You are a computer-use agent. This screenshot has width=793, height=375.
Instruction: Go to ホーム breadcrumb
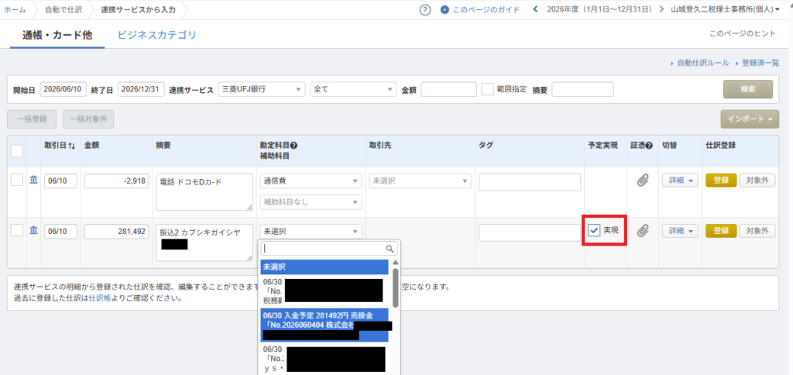tap(15, 9)
